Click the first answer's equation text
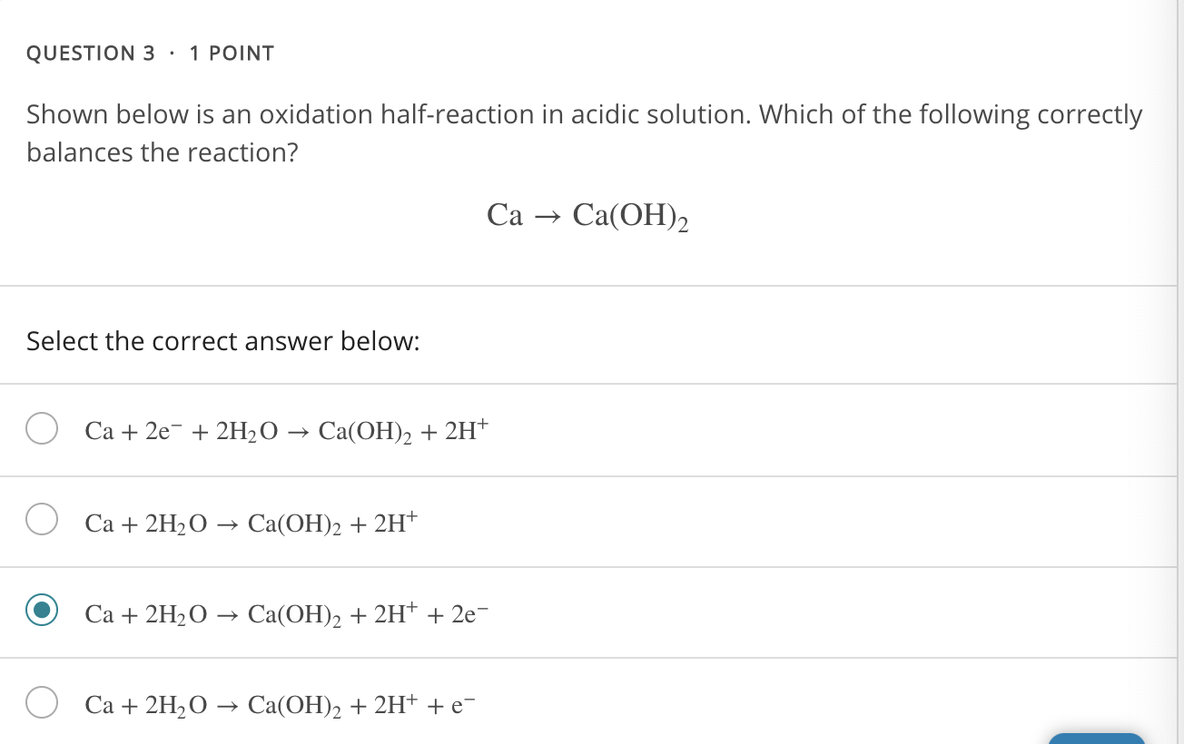 pos(285,429)
